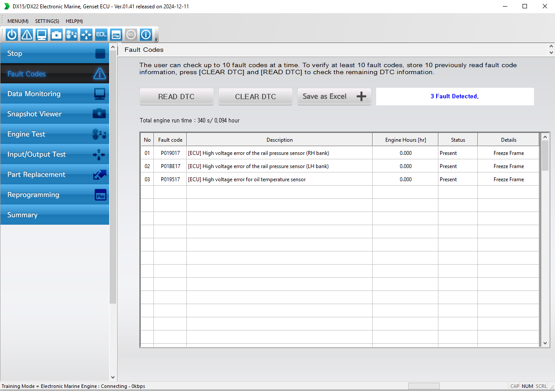
Task: Click the EOL toolbar icon
Action: pyautogui.click(x=101, y=34)
